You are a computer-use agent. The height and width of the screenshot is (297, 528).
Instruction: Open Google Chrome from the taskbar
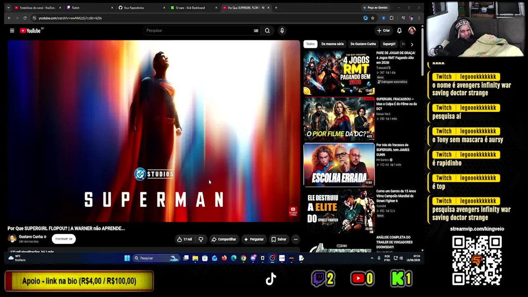243,258
